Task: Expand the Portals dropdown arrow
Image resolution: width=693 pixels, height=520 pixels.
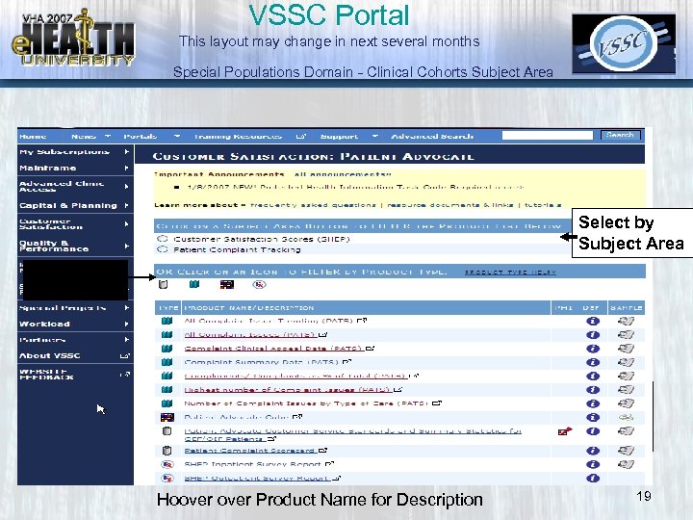Action: [177, 136]
